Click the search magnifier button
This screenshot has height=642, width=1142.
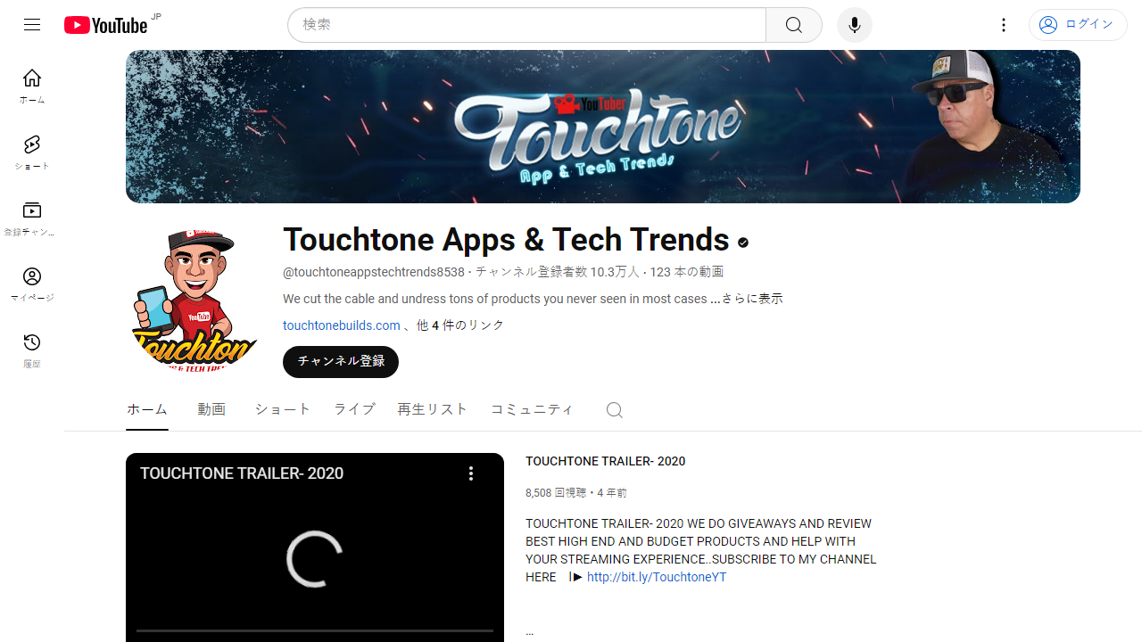click(x=794, y=25)
